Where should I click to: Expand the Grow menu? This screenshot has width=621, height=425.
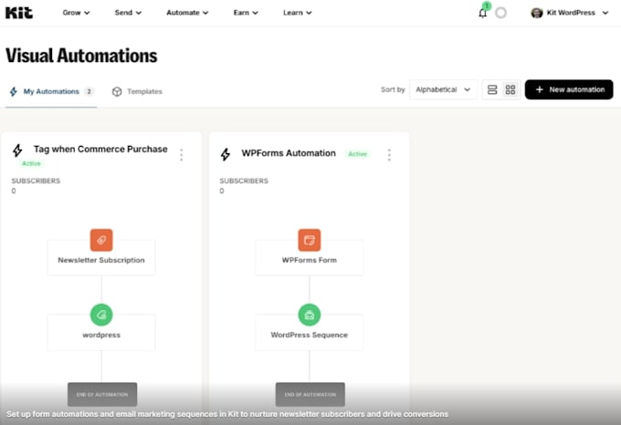(x=76, y=13)
